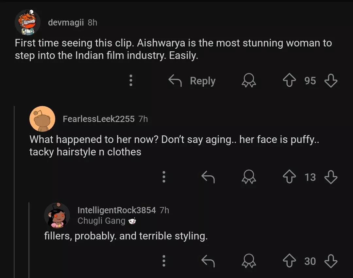Award FearlessLeek2255's comment
353x278 pixels.
248,177
